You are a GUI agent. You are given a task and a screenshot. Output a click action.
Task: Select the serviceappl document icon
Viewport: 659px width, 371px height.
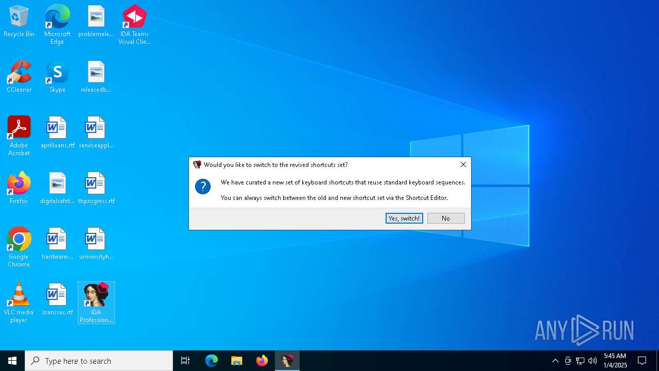pyautogui.click(x=96, y=133)
